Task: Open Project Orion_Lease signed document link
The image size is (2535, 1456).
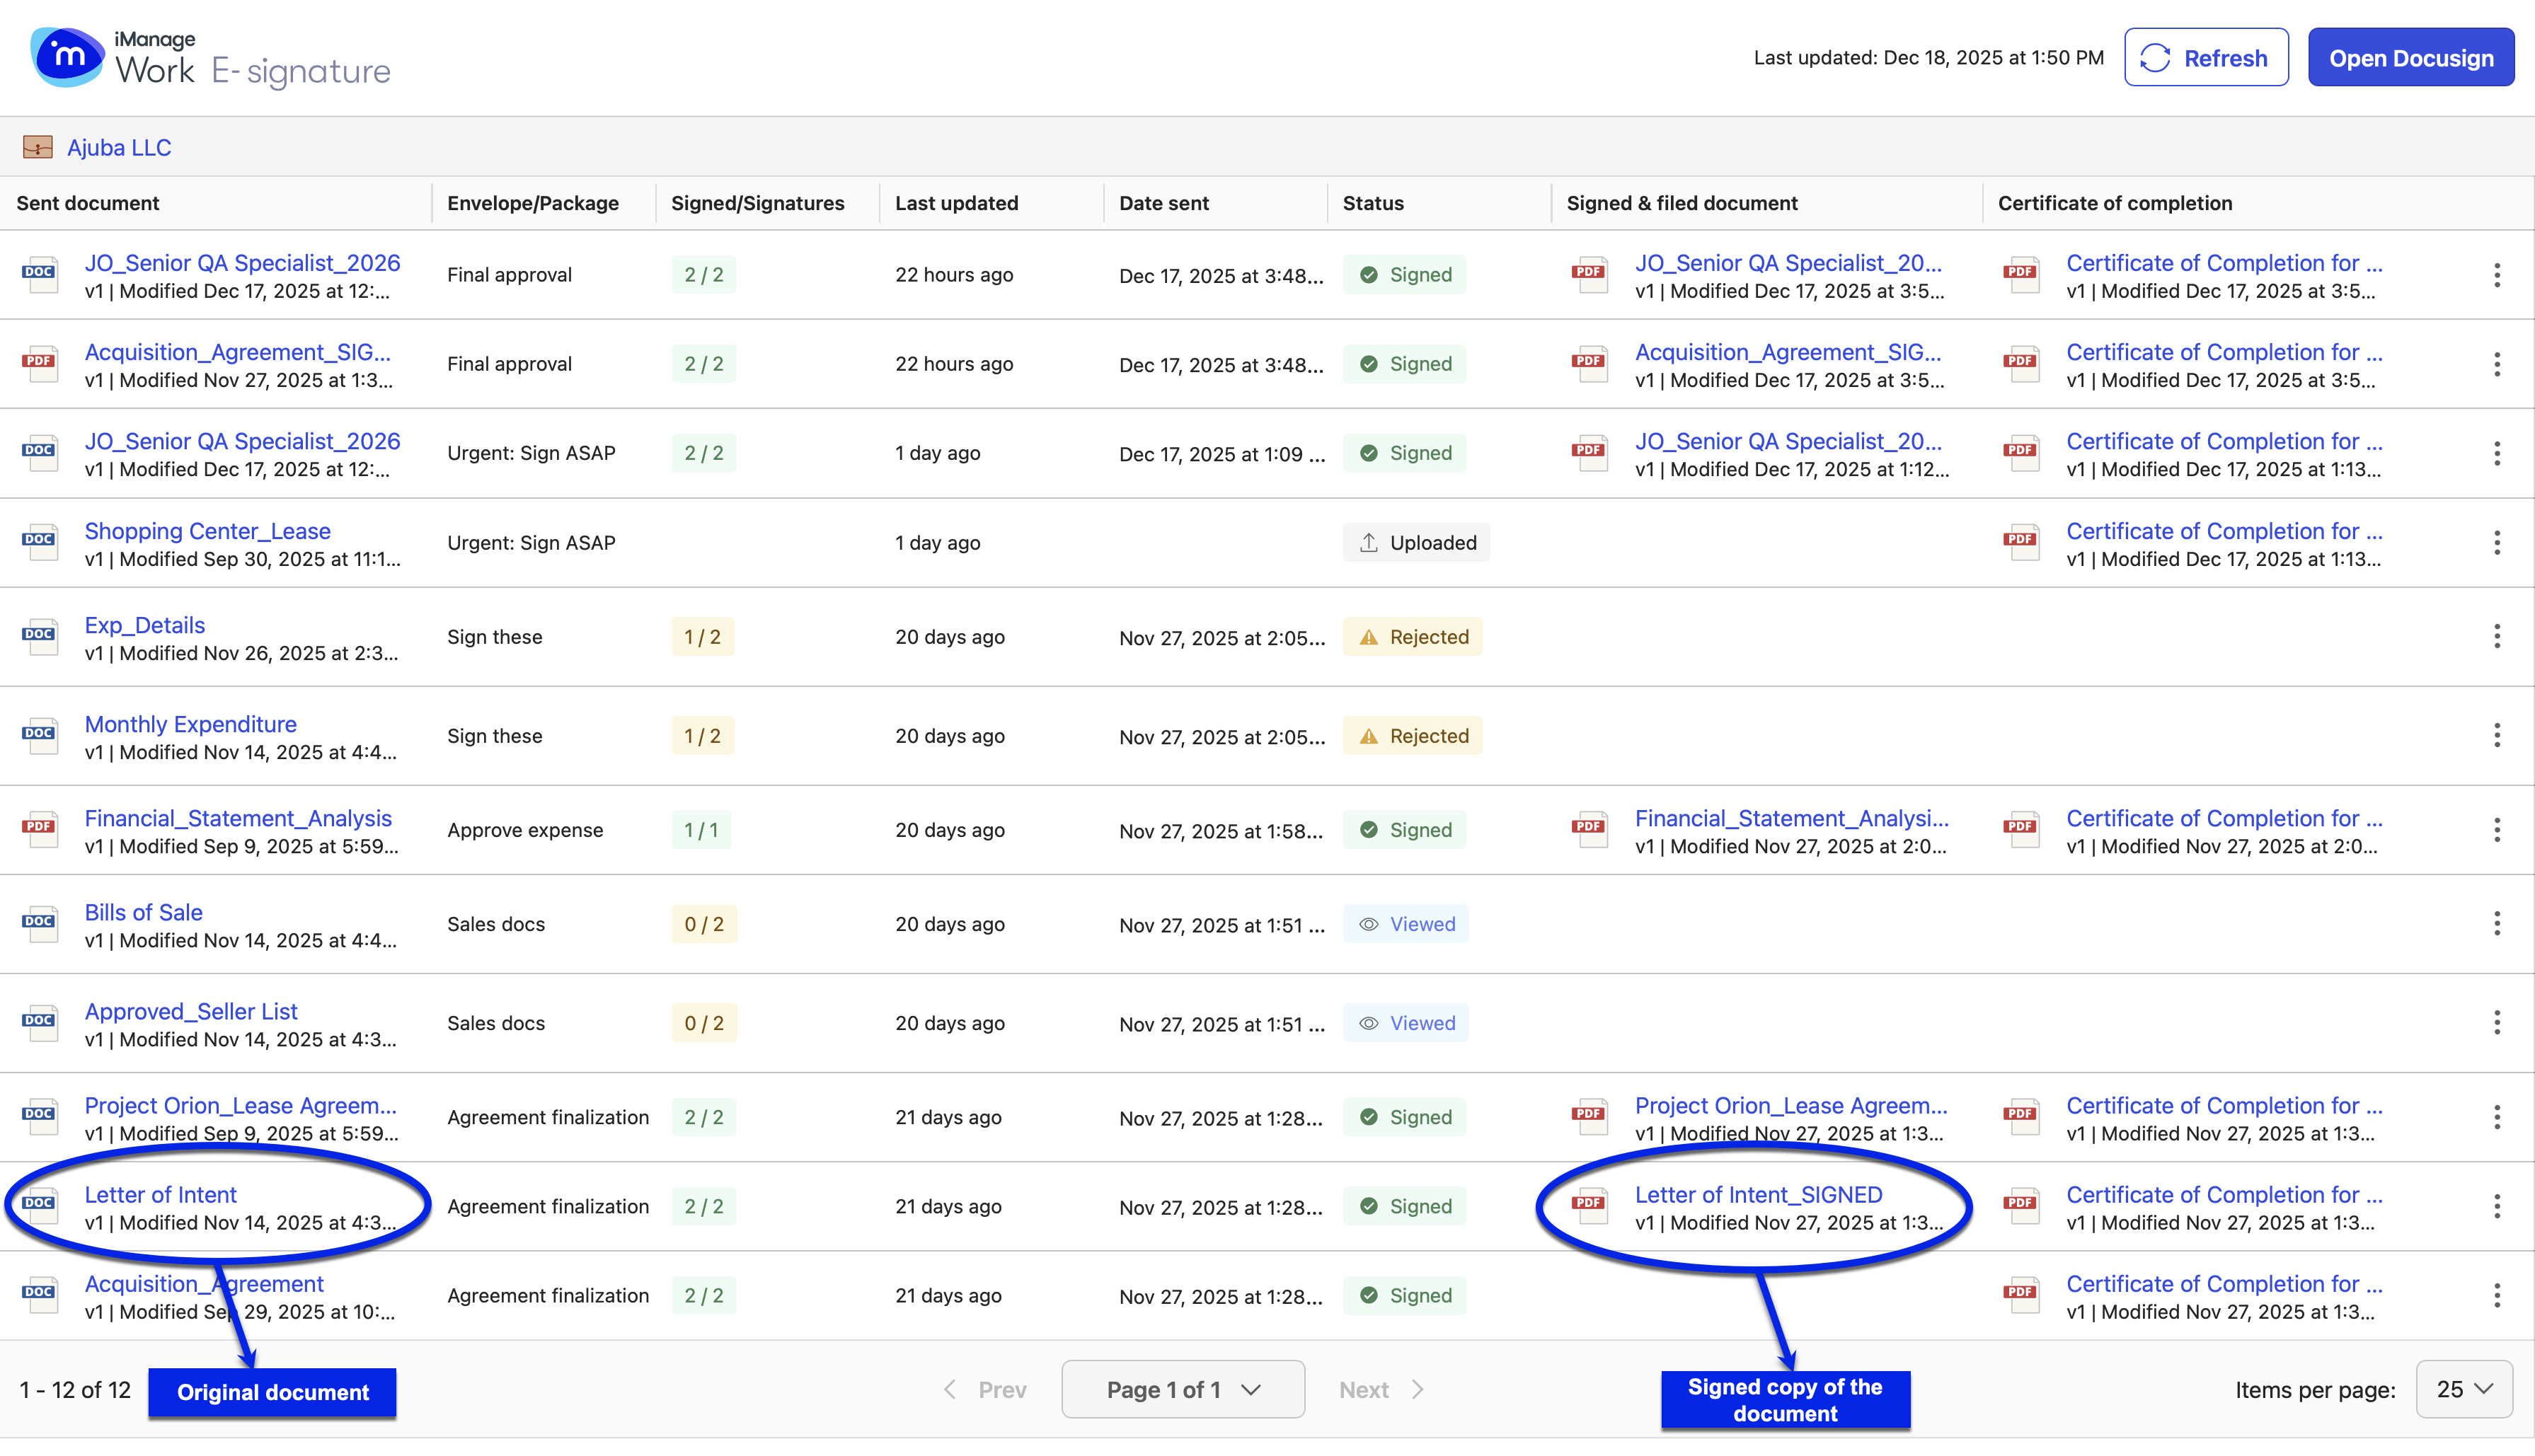Action: (1790, 1105)
